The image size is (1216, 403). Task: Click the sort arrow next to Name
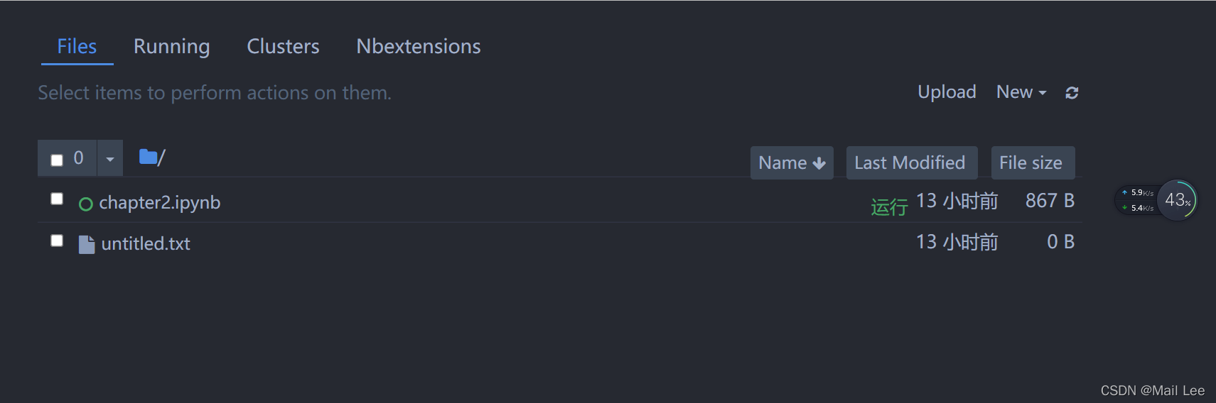(819, 163)
